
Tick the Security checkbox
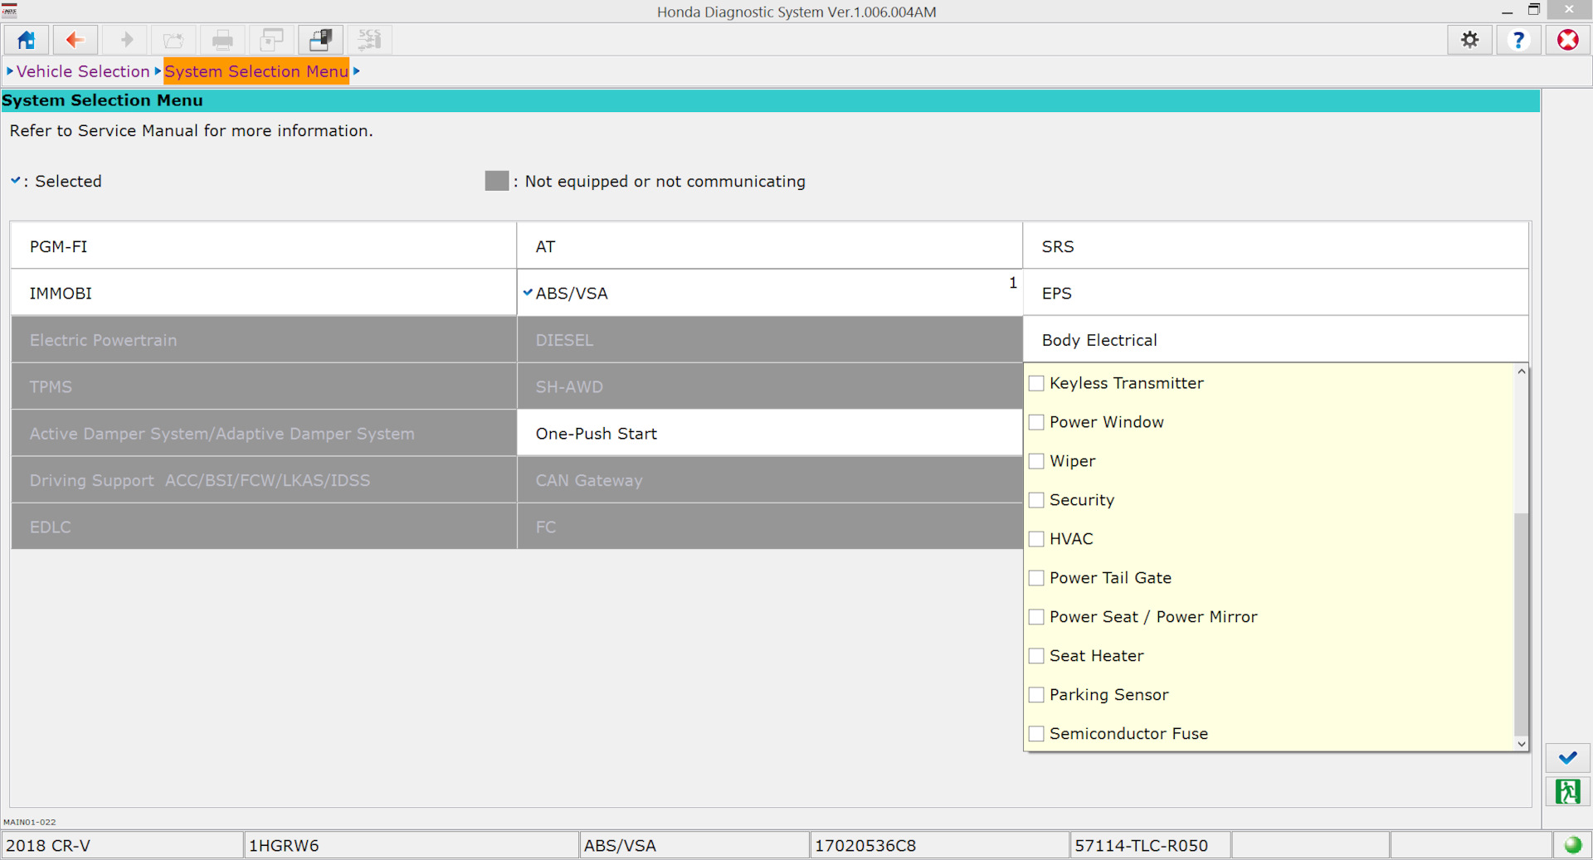click(1036, 500)
